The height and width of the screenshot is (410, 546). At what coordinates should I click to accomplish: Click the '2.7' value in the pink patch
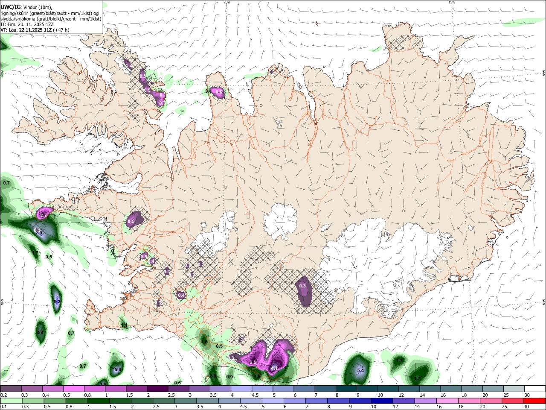pos(43,216)
